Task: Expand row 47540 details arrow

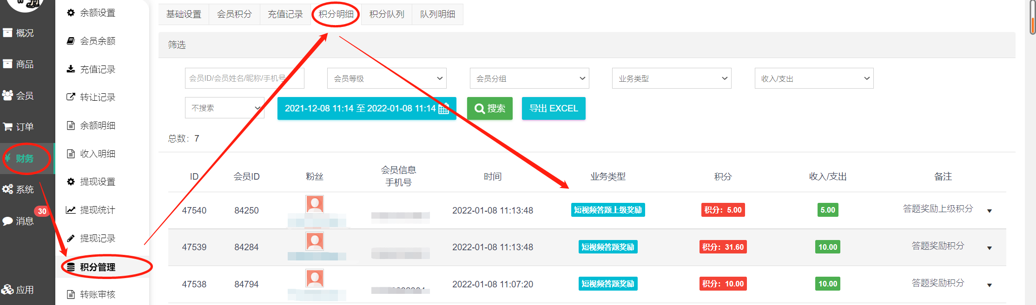Action: tap(990, 211)
